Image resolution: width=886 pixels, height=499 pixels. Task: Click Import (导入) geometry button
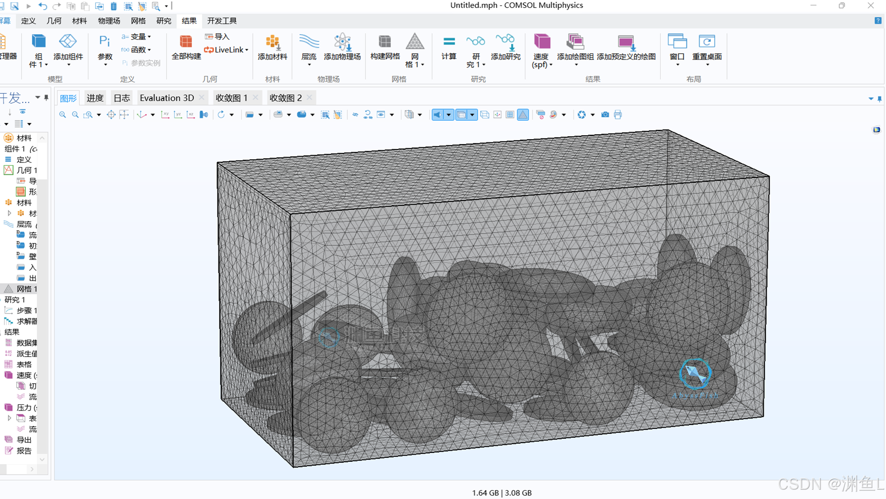click(217, 37)
